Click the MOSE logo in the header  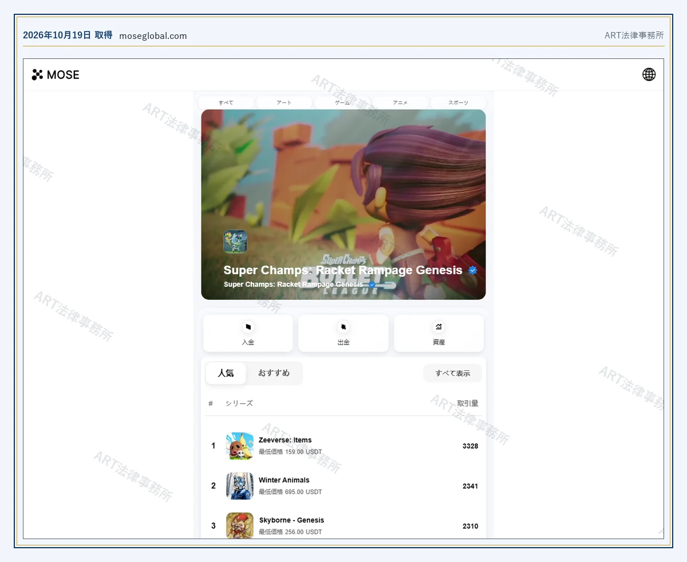click(56, 75)
